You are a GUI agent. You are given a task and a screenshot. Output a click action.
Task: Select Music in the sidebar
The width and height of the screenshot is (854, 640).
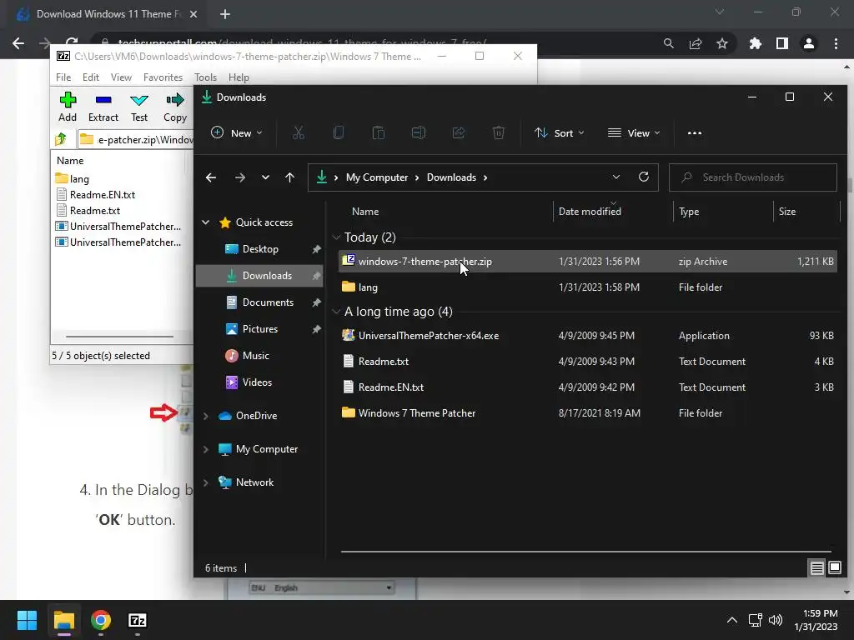click(260, 355)
